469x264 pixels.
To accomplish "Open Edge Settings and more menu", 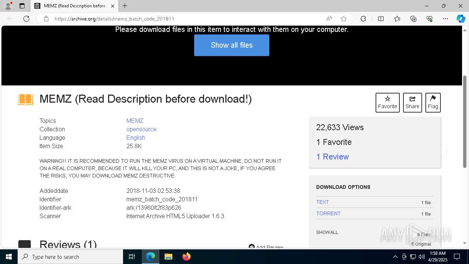I will (x=446, y=19).
